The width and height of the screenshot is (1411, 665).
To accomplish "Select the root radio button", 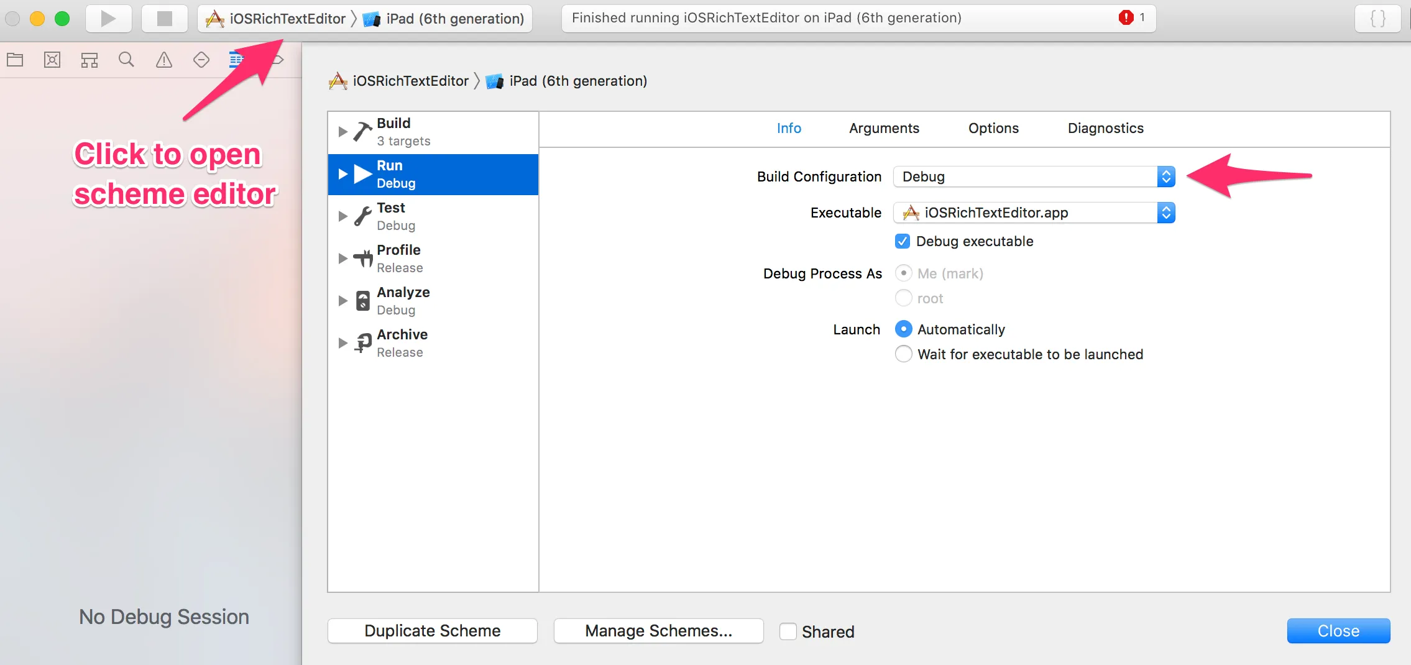I will (x=904, y=298).
